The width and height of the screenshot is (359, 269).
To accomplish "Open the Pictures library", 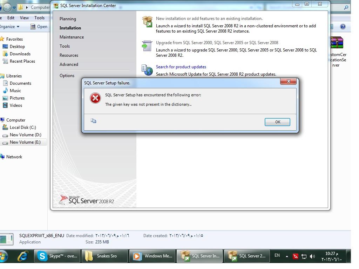I will click(17, 98).
